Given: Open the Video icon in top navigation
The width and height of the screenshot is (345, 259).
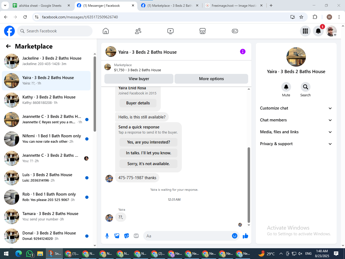Looking at the screenshot, I should (x=170, y=31).
